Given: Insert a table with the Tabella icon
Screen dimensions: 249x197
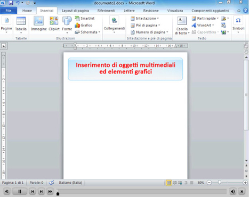Looking at the screenshot, I should (21, 21).
